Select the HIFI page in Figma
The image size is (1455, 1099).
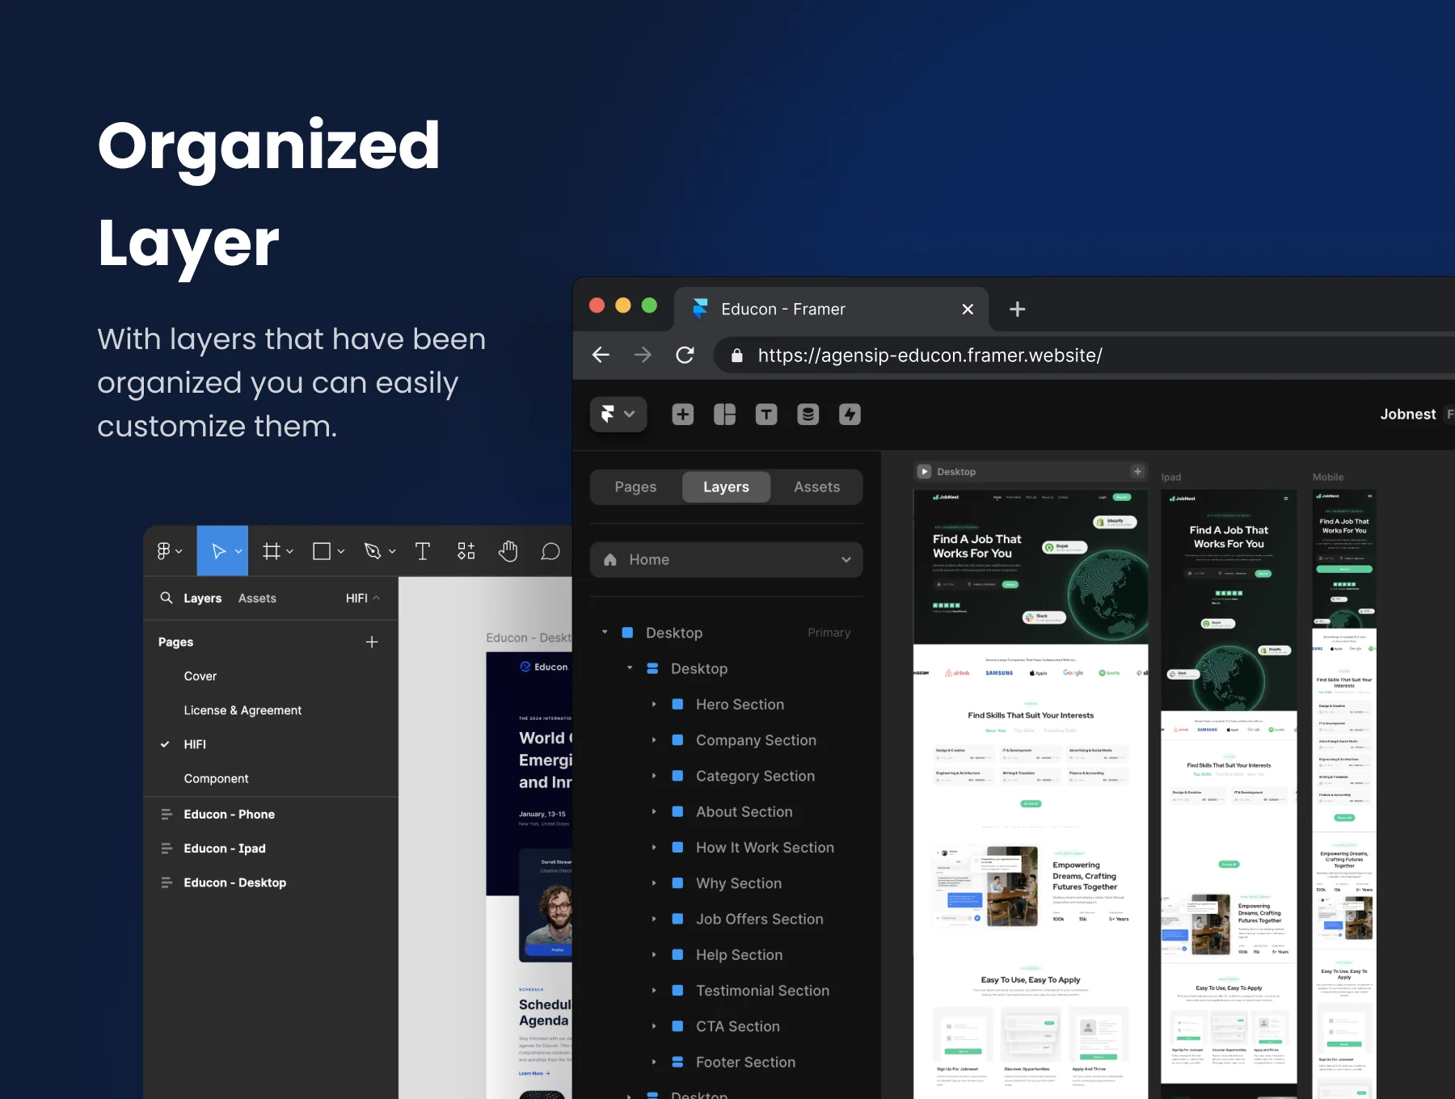pyautogui.click(x=195, y=744)
